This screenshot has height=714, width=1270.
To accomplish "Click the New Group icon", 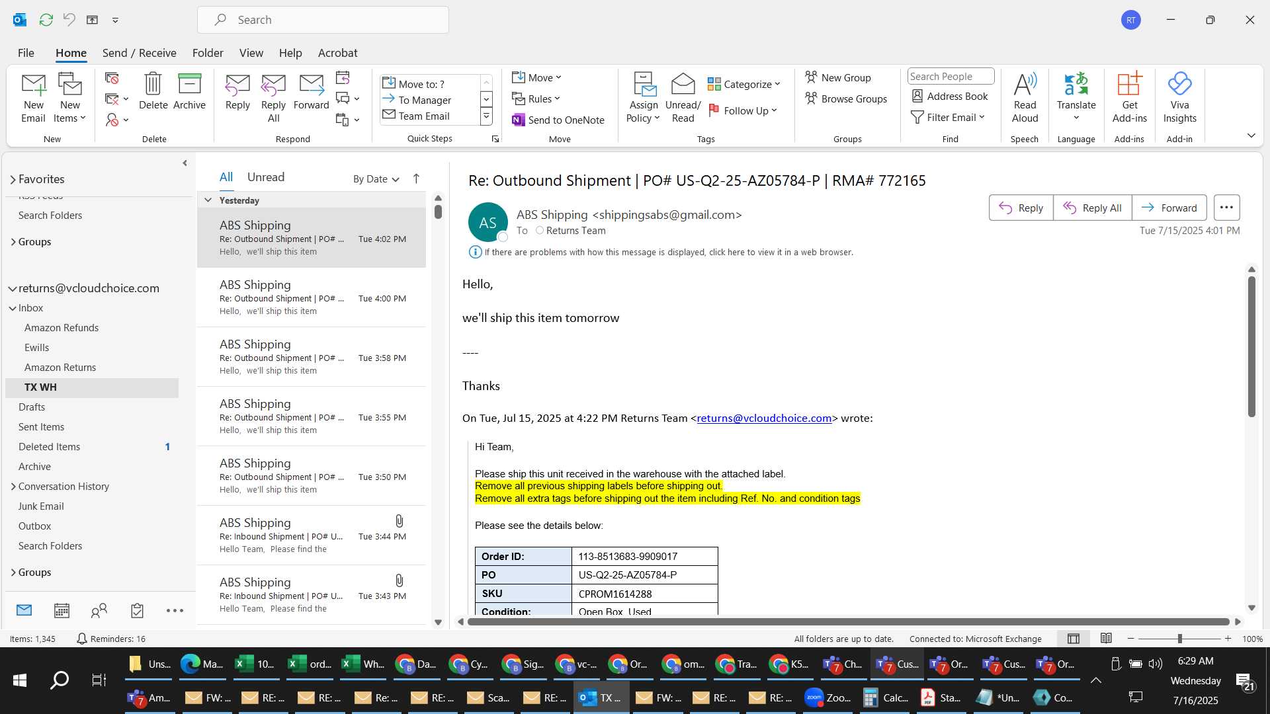I will point(837,77).
